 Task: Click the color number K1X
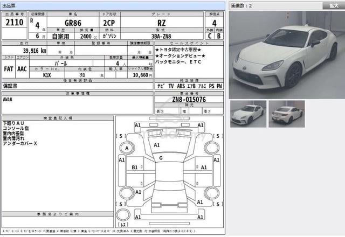47,75
